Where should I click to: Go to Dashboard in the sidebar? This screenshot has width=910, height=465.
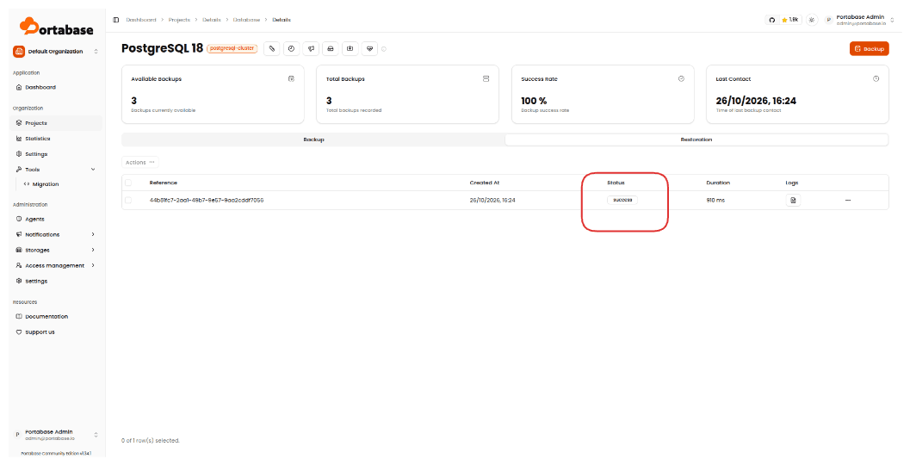56,88
